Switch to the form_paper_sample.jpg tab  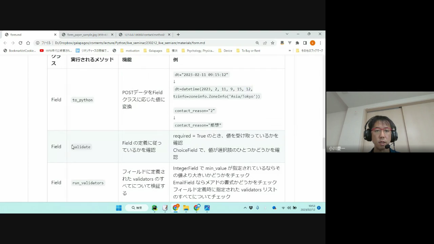pyautogui.click(x=87, y=35)
